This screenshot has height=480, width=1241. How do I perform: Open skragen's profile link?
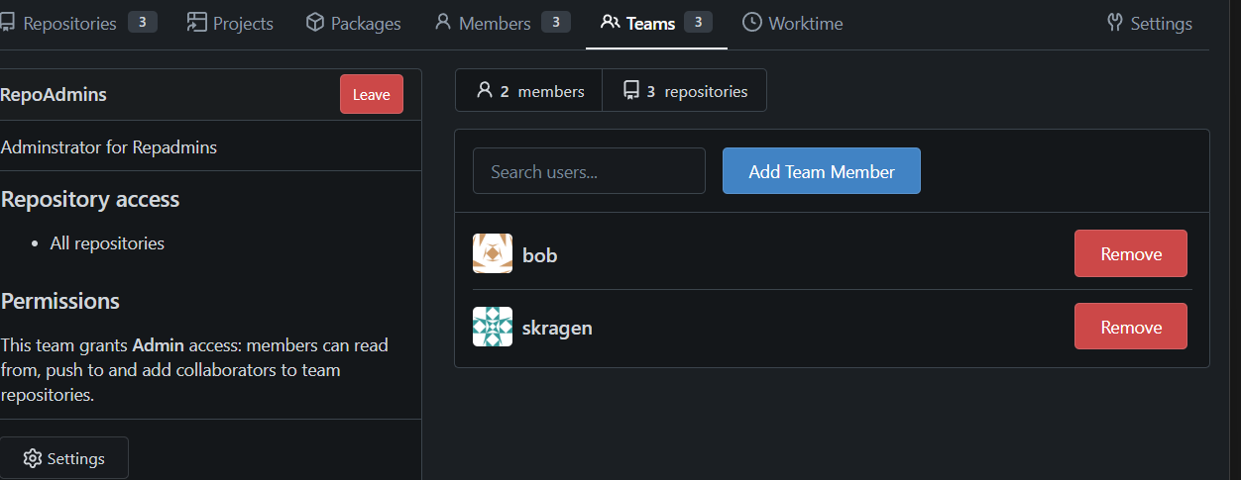557,328
